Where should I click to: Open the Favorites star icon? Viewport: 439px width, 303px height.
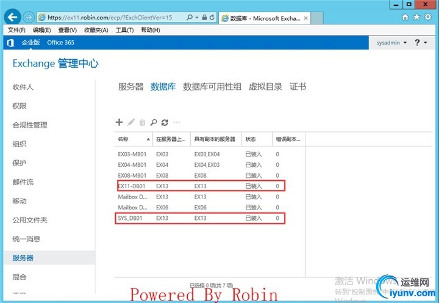[416, 17]
